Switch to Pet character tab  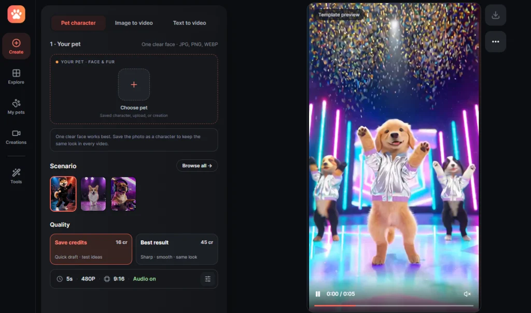78,23
